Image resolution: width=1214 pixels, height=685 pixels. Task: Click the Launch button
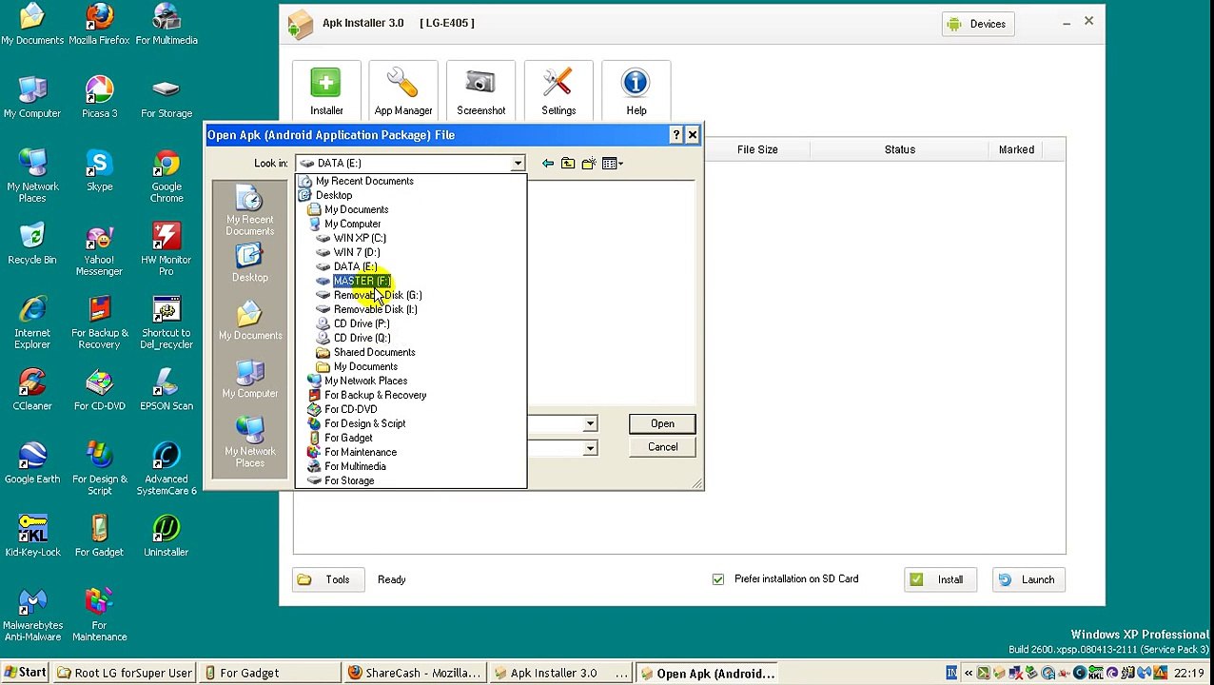pos(1028,579)
